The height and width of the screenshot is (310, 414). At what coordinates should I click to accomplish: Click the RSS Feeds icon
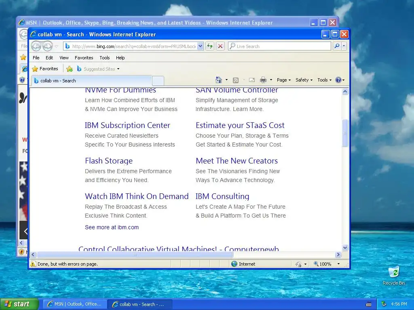click(x=236, y=80)
